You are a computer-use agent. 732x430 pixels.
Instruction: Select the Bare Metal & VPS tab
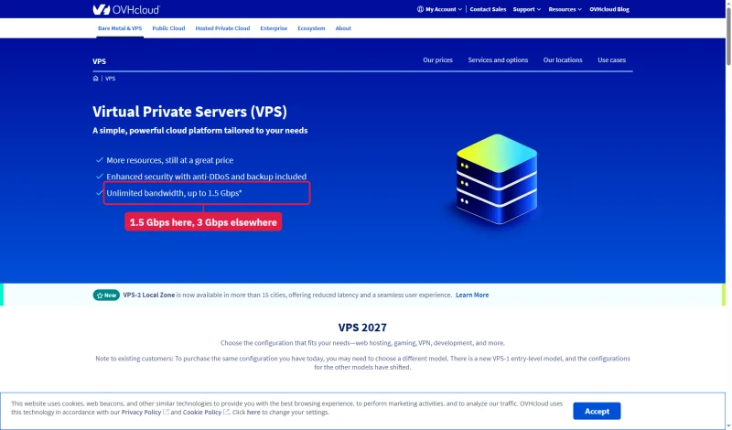pos(120,28)
